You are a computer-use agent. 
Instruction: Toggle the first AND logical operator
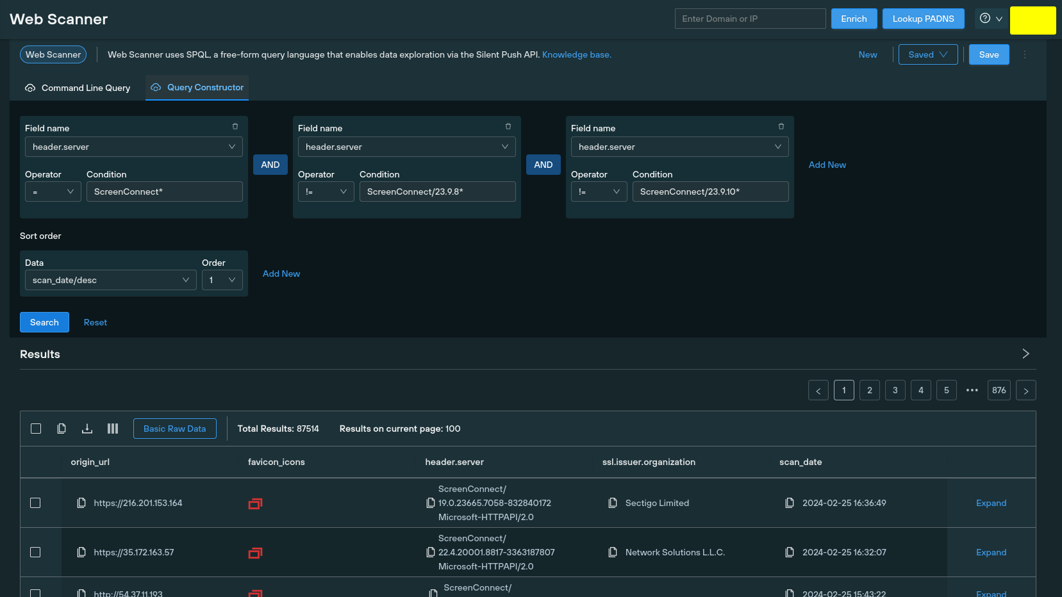270,165
